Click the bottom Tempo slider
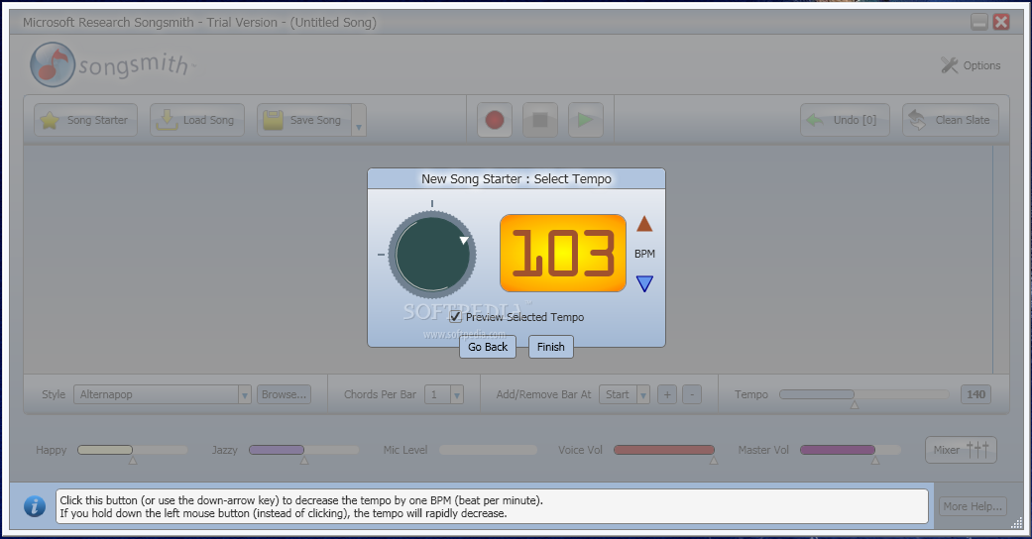This screenshot has height=539, width=1032. (864, 394)
